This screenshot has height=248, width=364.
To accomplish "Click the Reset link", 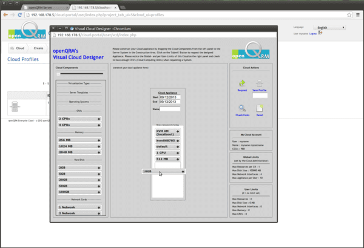I will click(x=260, y=115).
